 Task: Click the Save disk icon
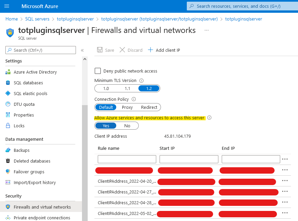(x=100, y=50)
